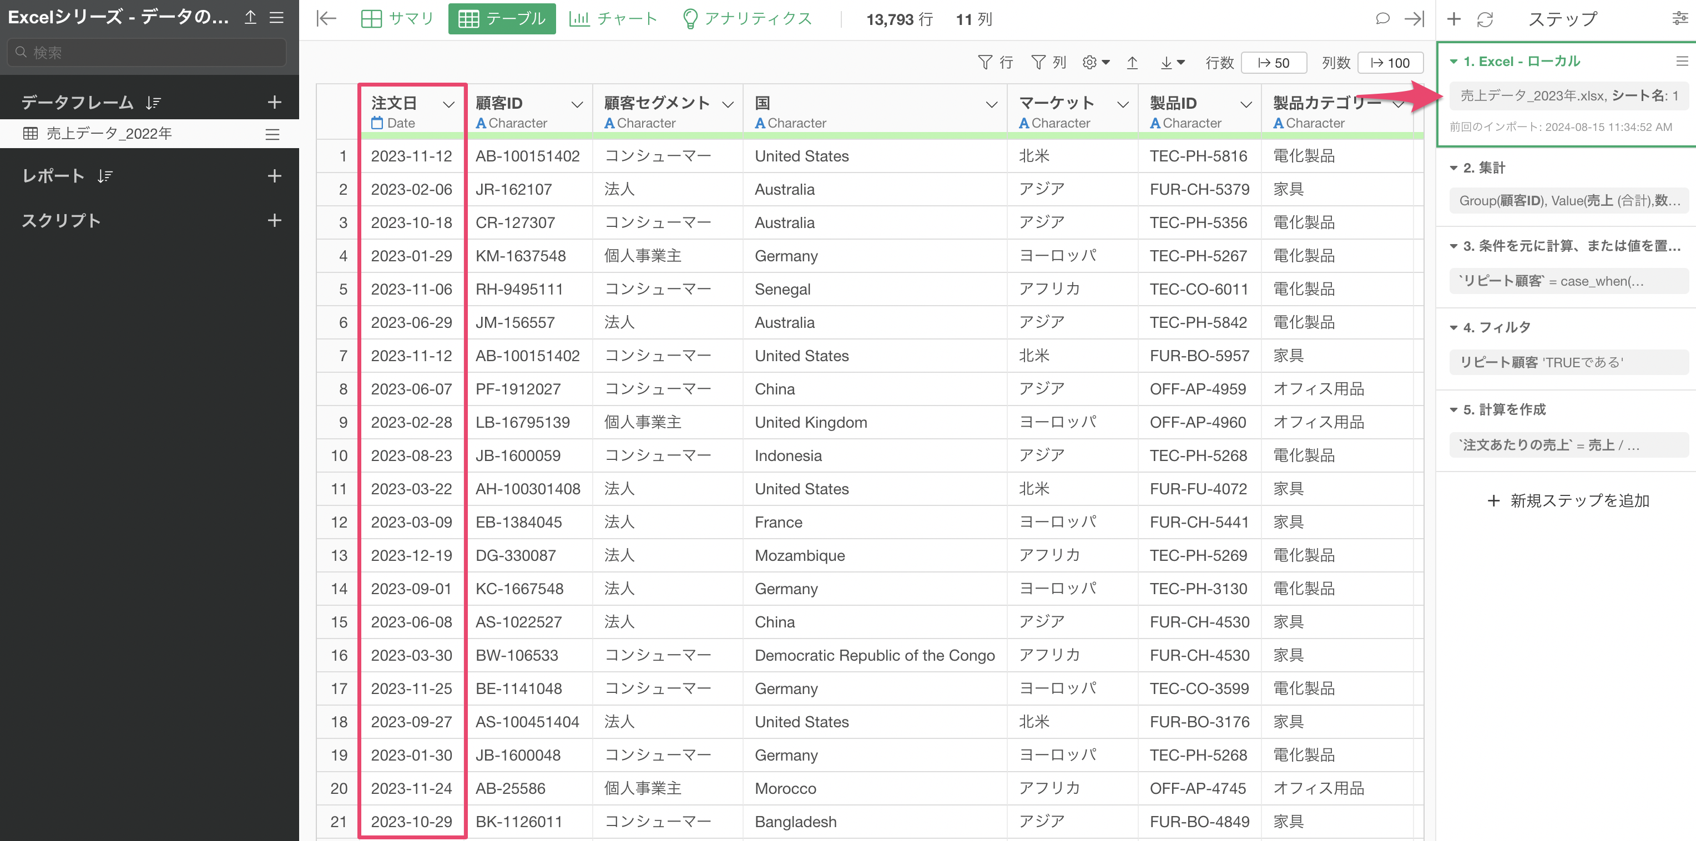Open menu for 売上データ_2022年 data frame
Viewport: 1696px width, 841px height.
(272, 134)
